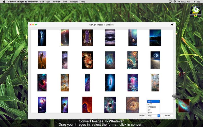Image resolution: width=203 pixels, height=127 pixels.
Task: Select the aurora over lake thumbnail
Action: pyautogui.click(x=155, y=38)
